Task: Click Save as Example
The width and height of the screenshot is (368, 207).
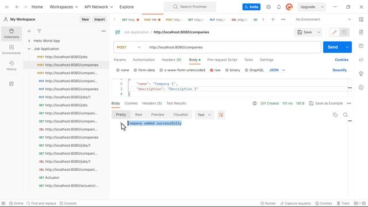Action: pos(326,103)
